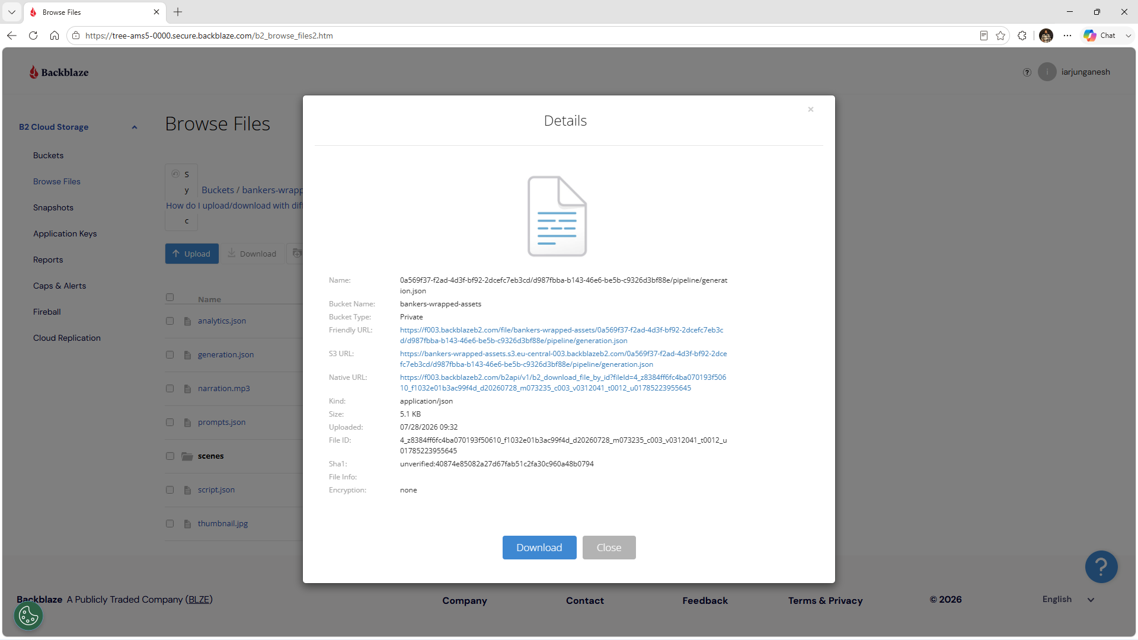This screenshot has width=1138, height=640.
Task: Click the Download button in Details dialog
Action: 539,548
